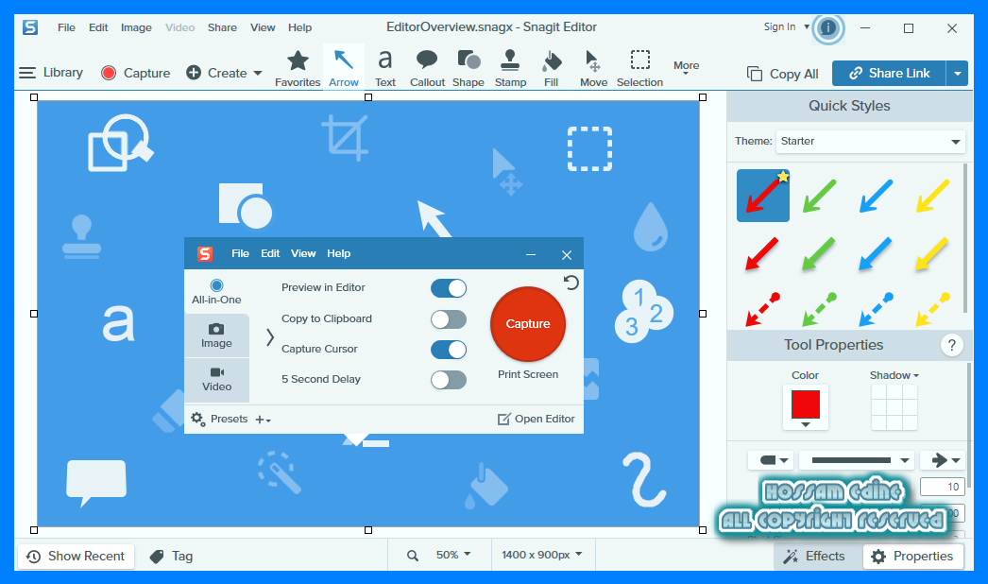Screen dimensions: 988x584
Task: Select the Image tab in capture window
Action: [216, 335]
